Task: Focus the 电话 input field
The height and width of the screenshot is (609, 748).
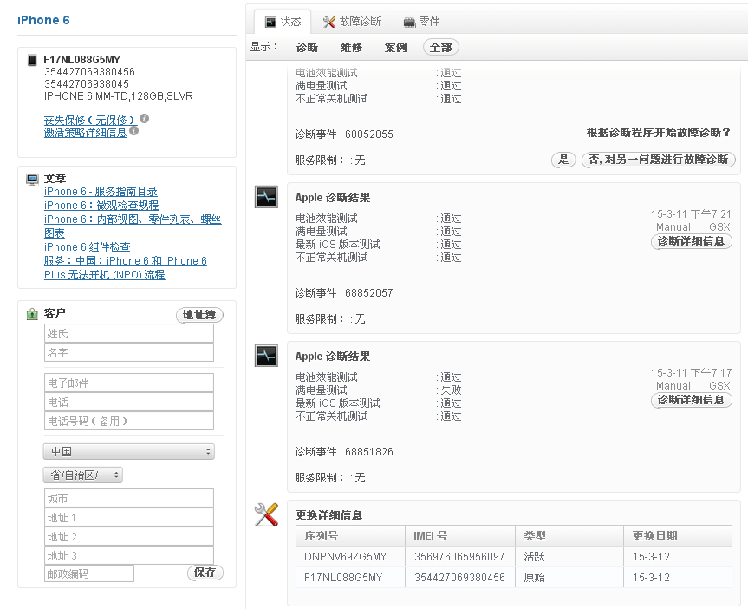Action: coord(129,402)
